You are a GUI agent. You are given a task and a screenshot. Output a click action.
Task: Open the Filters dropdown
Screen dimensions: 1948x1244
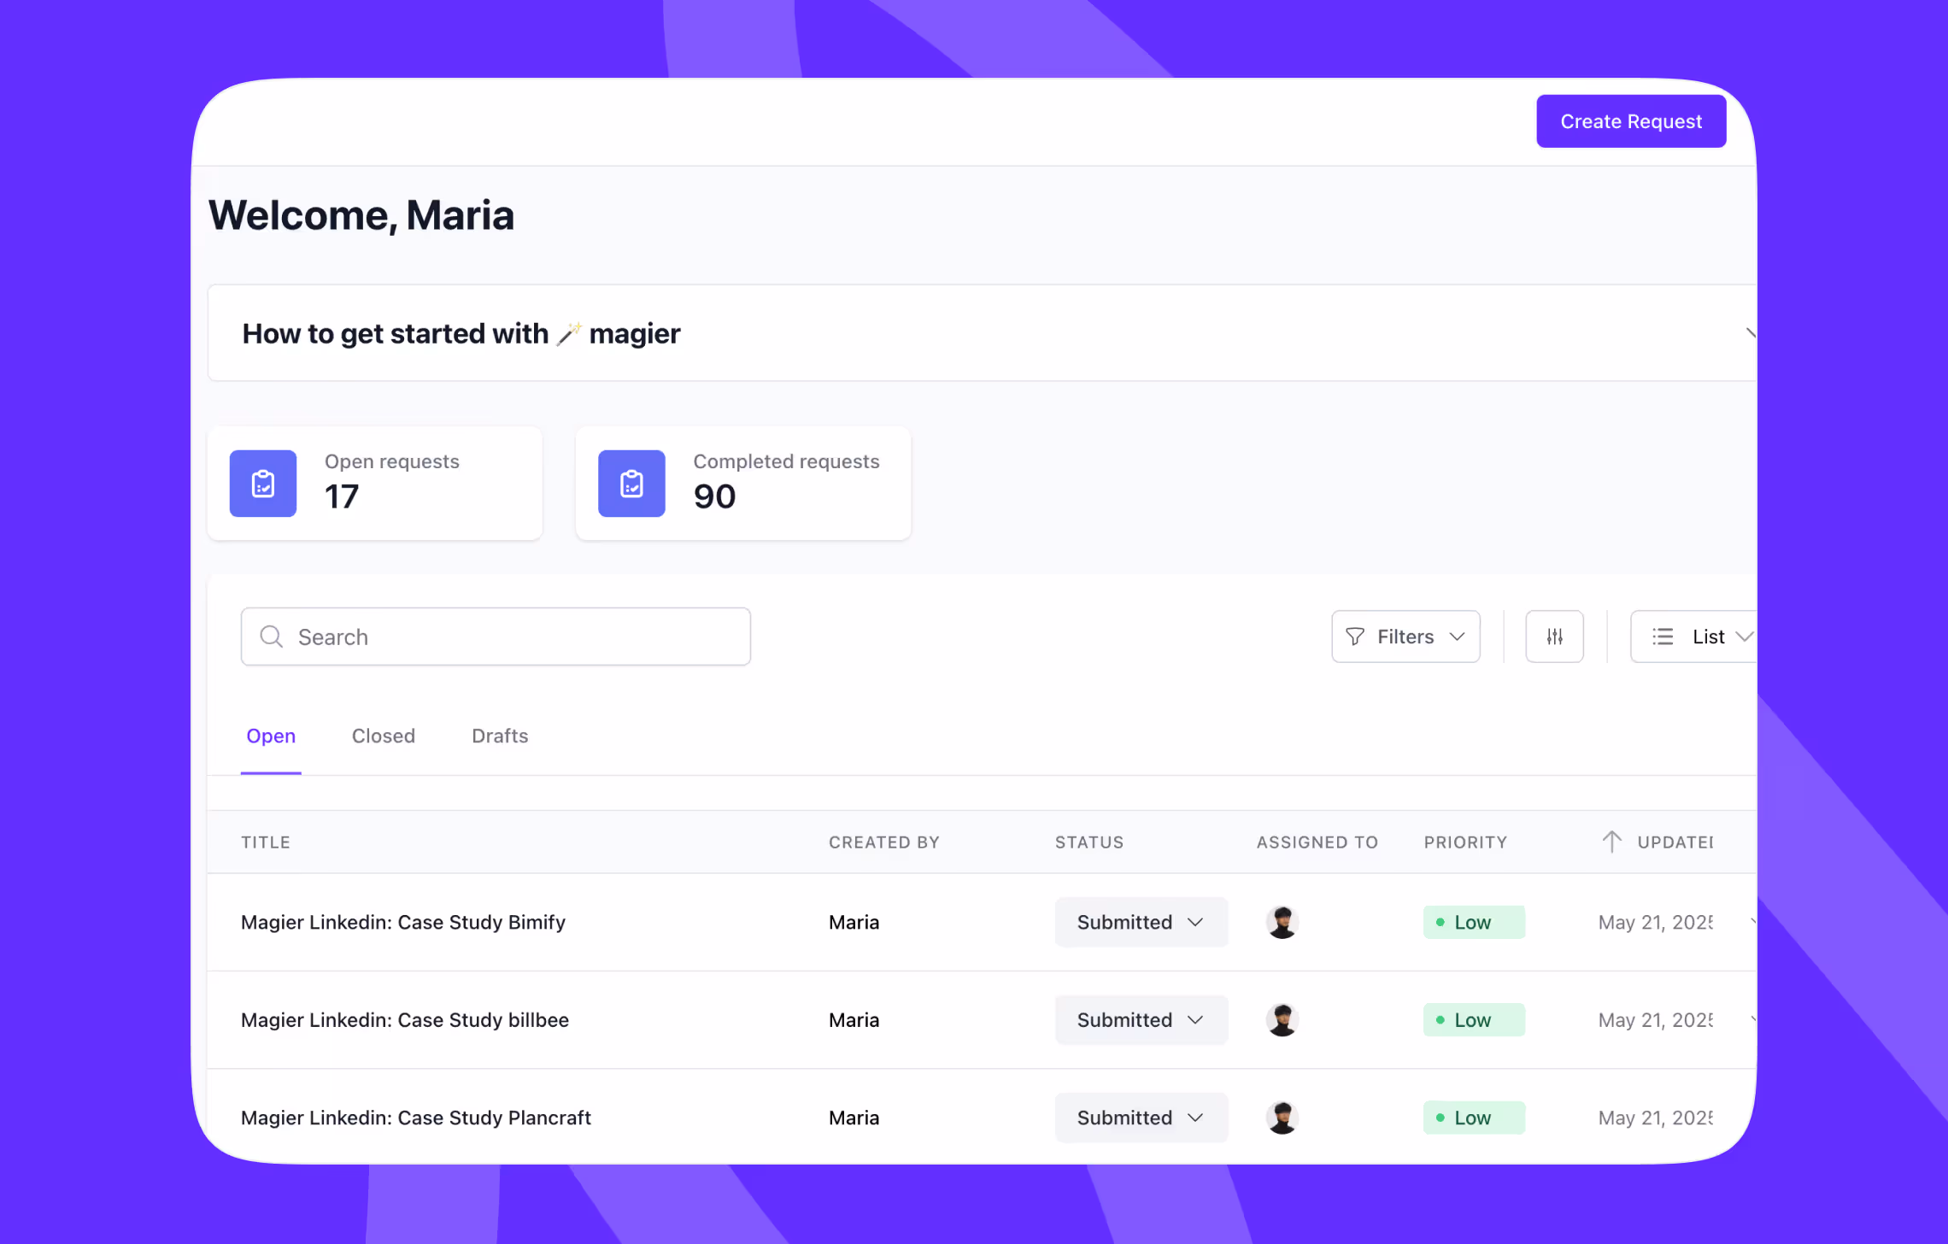tap(1405, 637)
